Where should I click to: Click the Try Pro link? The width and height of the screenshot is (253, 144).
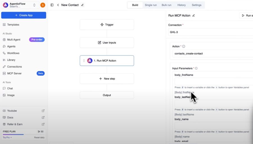(7, 137)
